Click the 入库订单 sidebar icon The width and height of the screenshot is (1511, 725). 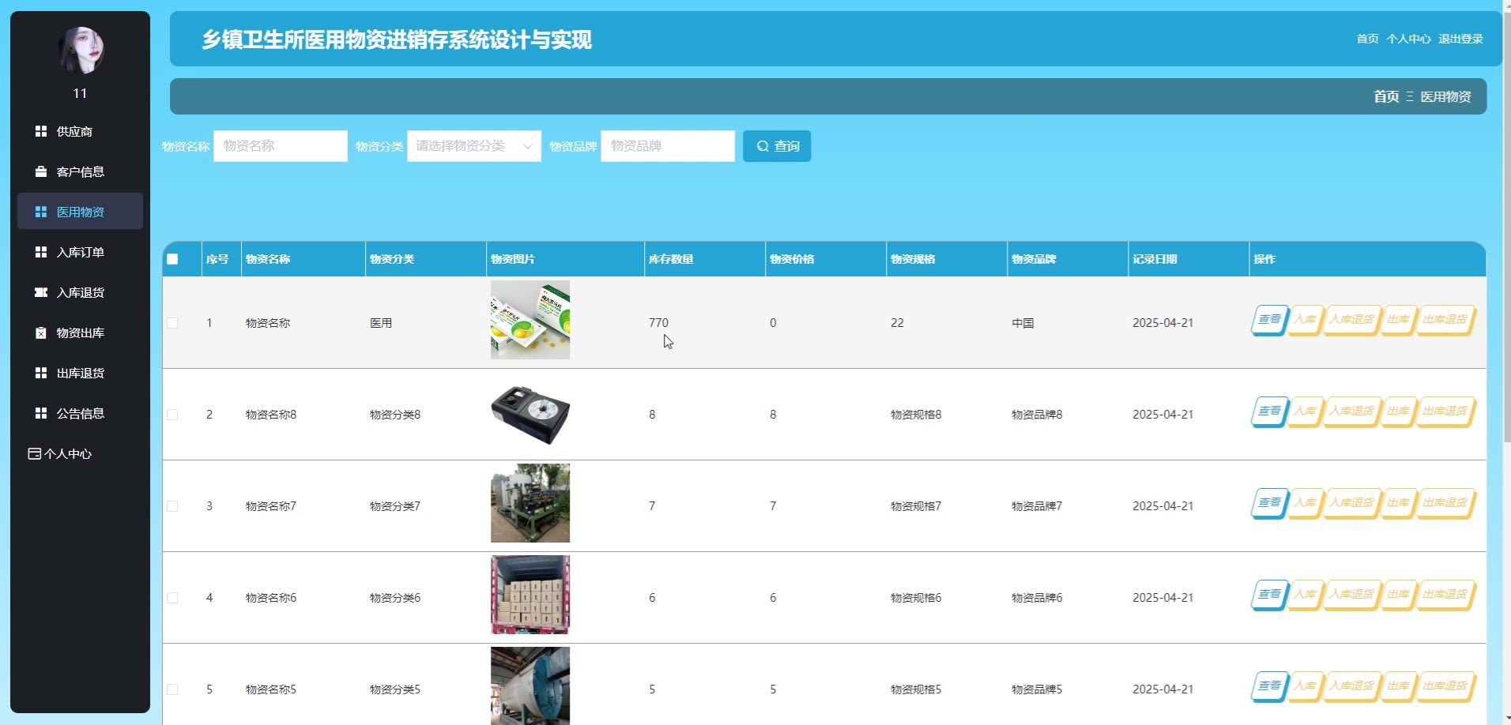click(41, 252)
